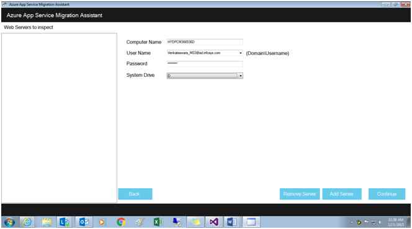Switch to Excel in the taskbar
Screen dimensions: 412x229
(x=158, y=222)
